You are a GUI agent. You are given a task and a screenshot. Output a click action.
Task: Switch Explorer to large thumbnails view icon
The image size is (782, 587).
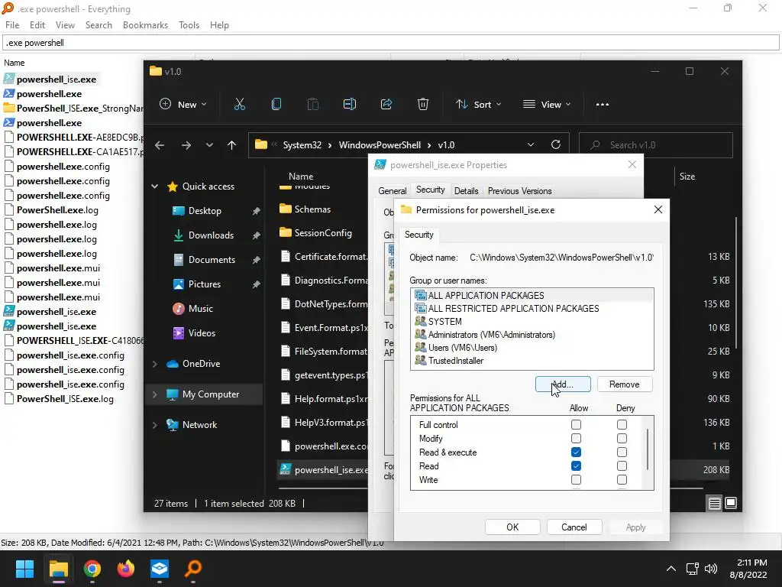[x=731, y=503]
